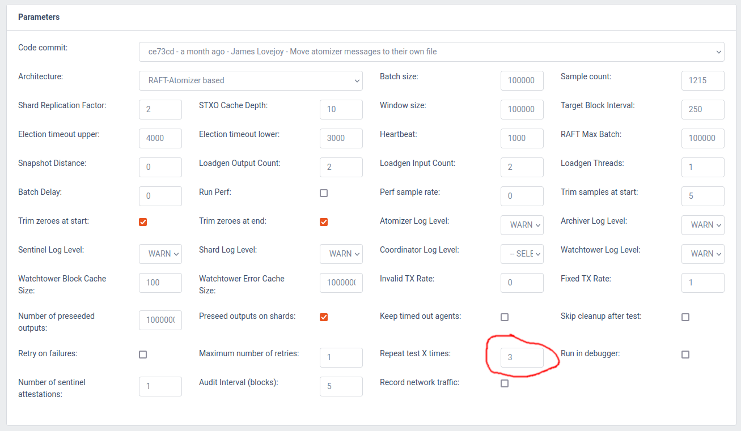Click the Loadgen Input Count field
This screenshot has height=431, width=741.
[522, 167]
